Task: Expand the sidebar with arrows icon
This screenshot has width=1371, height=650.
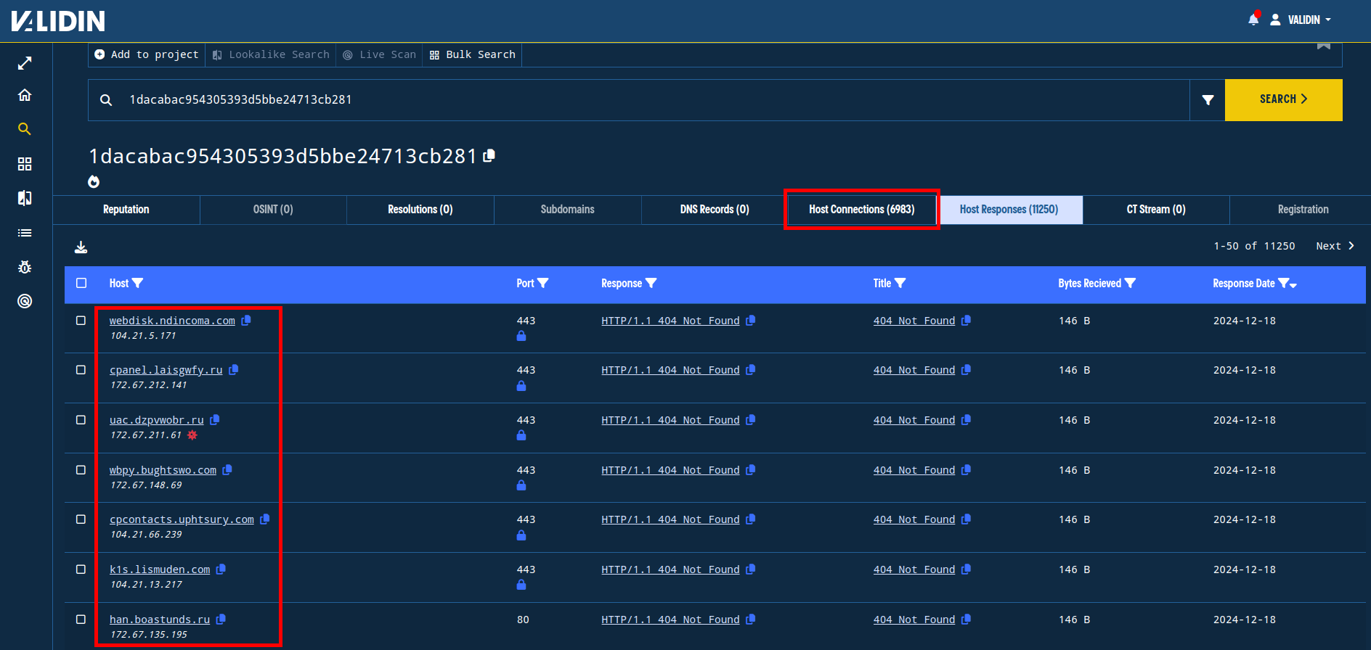Action: [x=25, y=64]
